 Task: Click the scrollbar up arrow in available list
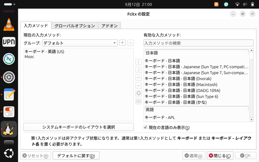[251, 50]
